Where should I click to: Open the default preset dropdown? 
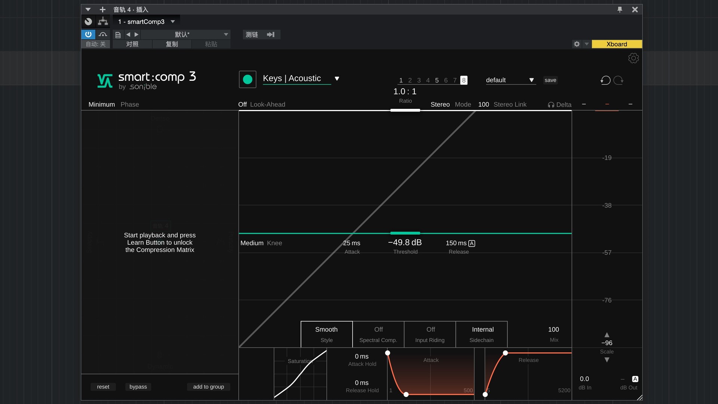pos(531,80)
